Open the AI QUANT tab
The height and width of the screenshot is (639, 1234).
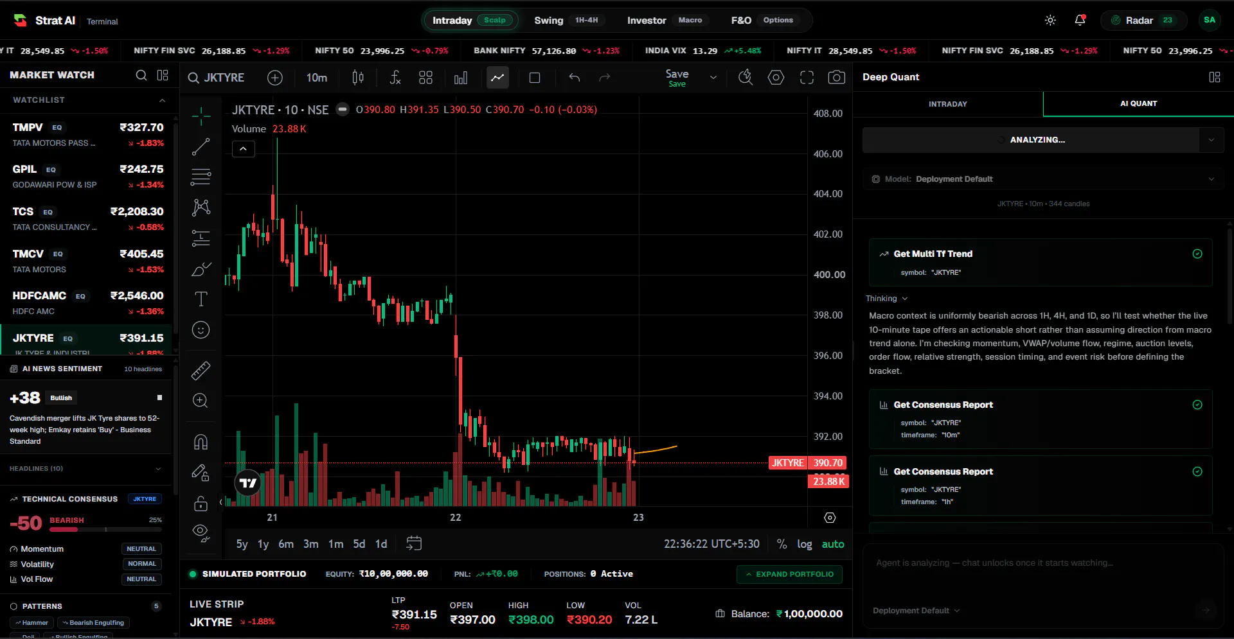1138,103
